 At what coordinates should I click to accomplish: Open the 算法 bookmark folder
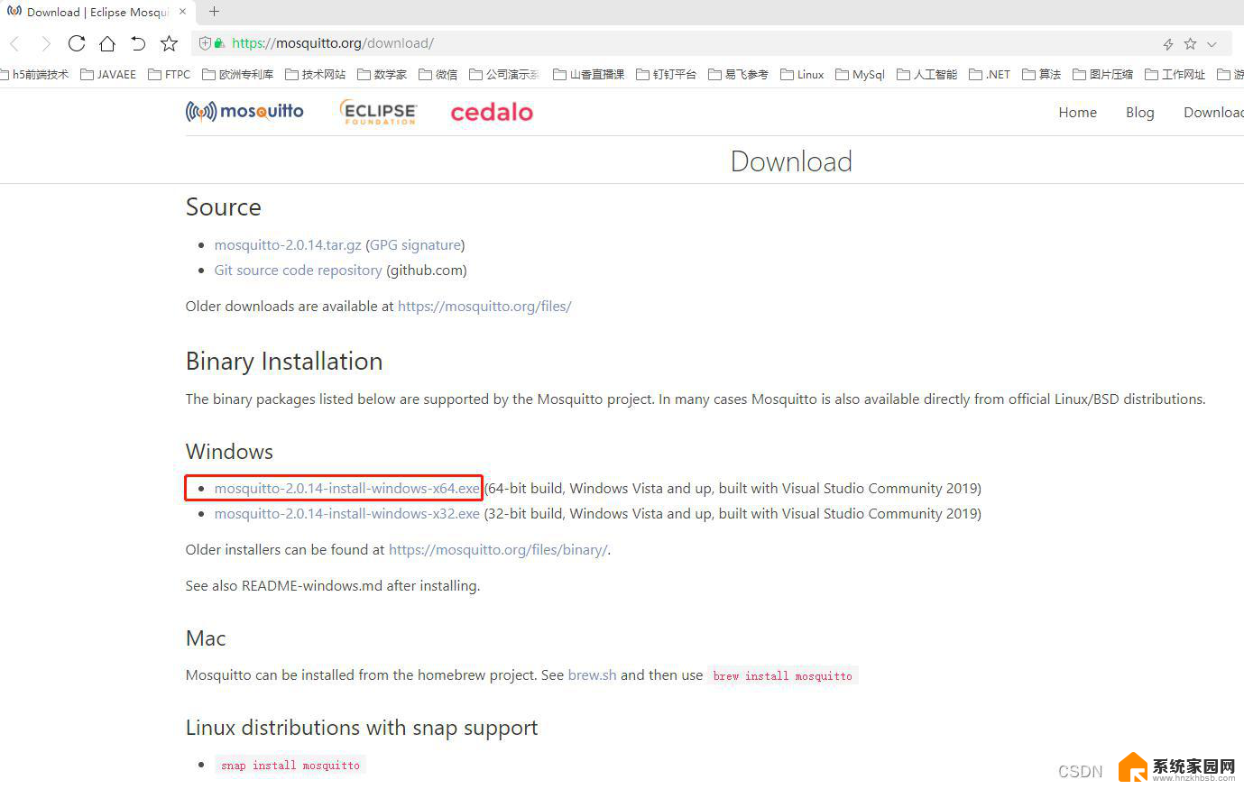point(1042,74)
